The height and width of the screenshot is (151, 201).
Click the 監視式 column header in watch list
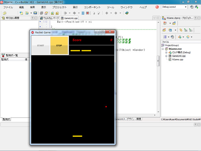[13, 59]
